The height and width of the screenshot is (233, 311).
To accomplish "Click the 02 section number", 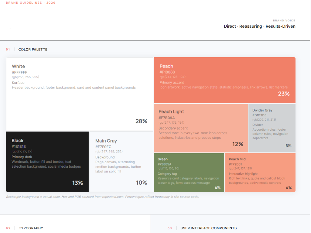I will [8, 228].
